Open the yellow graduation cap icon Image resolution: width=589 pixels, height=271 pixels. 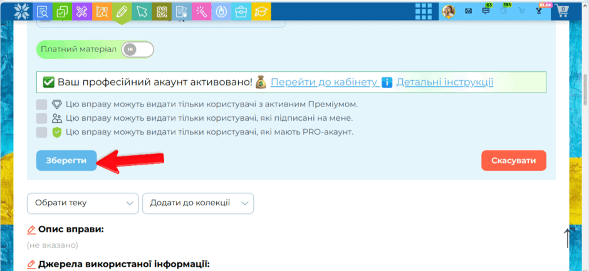[x=261, y=12]
